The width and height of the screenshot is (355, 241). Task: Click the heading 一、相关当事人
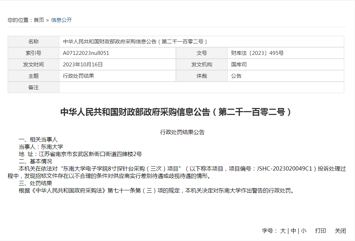pyautogui.click(x=38, y=140)
